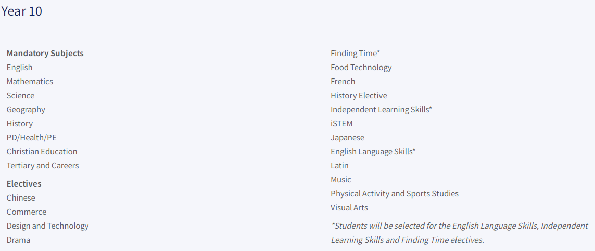Select the Mandatory Subjects heading
The image size is (595, 251).
click(45, 54)
